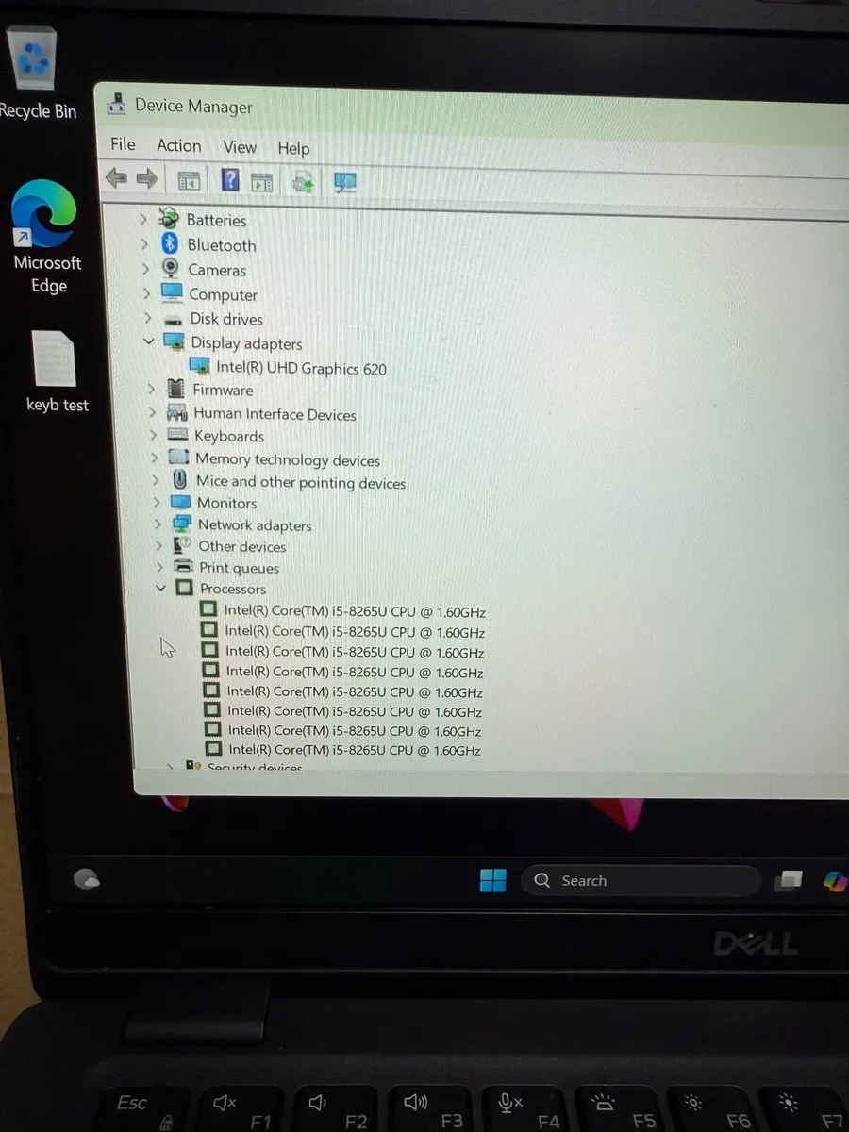The image size is (849, 1132).
Task: Open the Action menu
Action: (x=178, y=145)
